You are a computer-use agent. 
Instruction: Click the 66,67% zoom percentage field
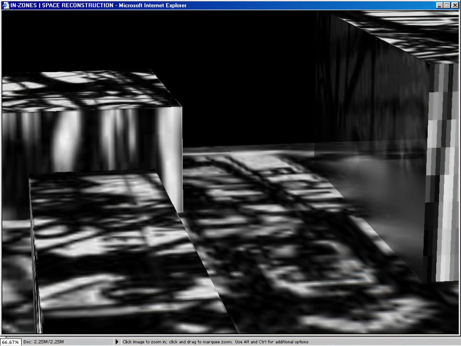click(11, 342)
